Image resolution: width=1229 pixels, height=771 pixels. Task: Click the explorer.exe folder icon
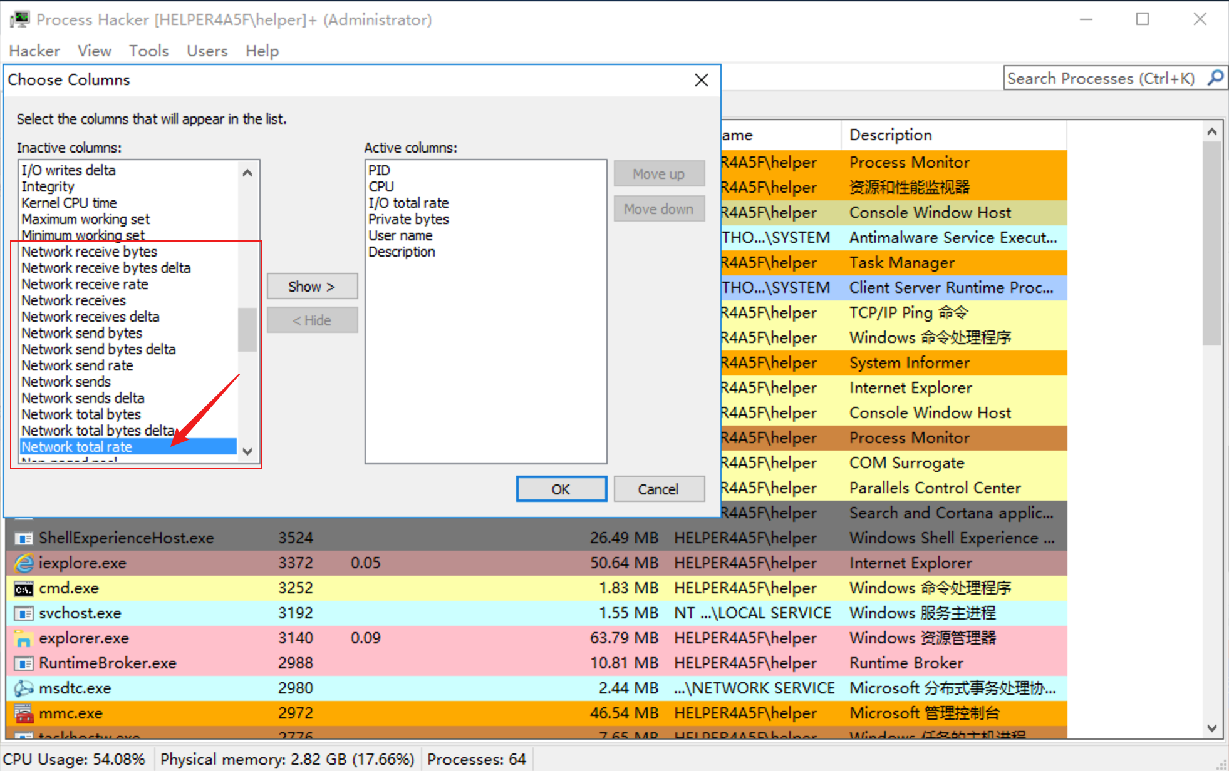tap(24, 638)
